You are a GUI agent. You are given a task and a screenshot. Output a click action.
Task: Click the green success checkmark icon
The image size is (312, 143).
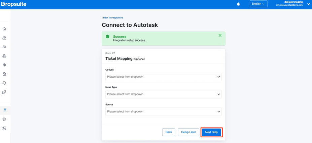107,37
